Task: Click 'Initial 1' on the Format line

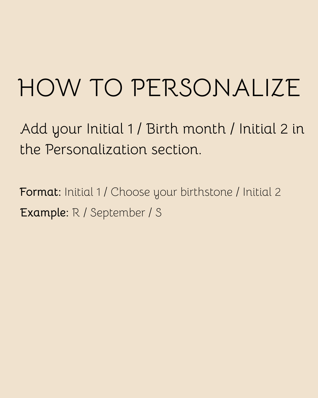Action: pyautogui.click(x=82, y=192)
